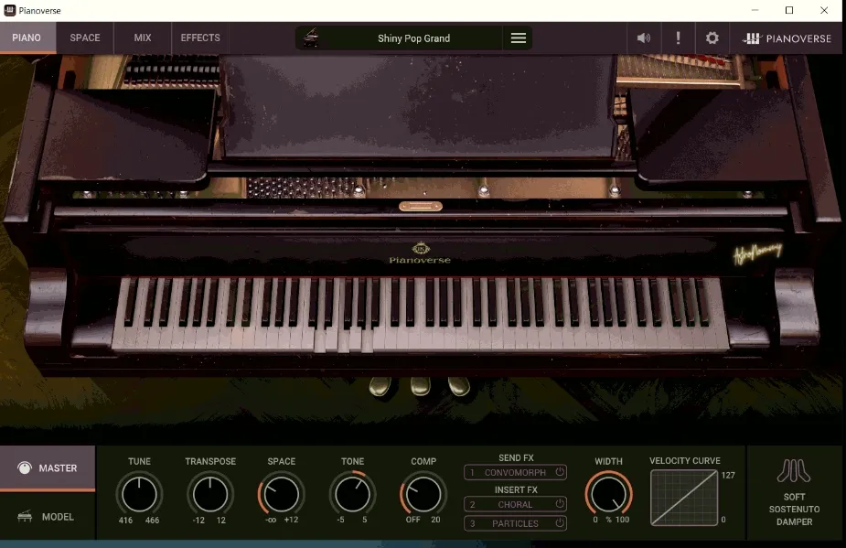Click the TUNE knob

point(139,494)
